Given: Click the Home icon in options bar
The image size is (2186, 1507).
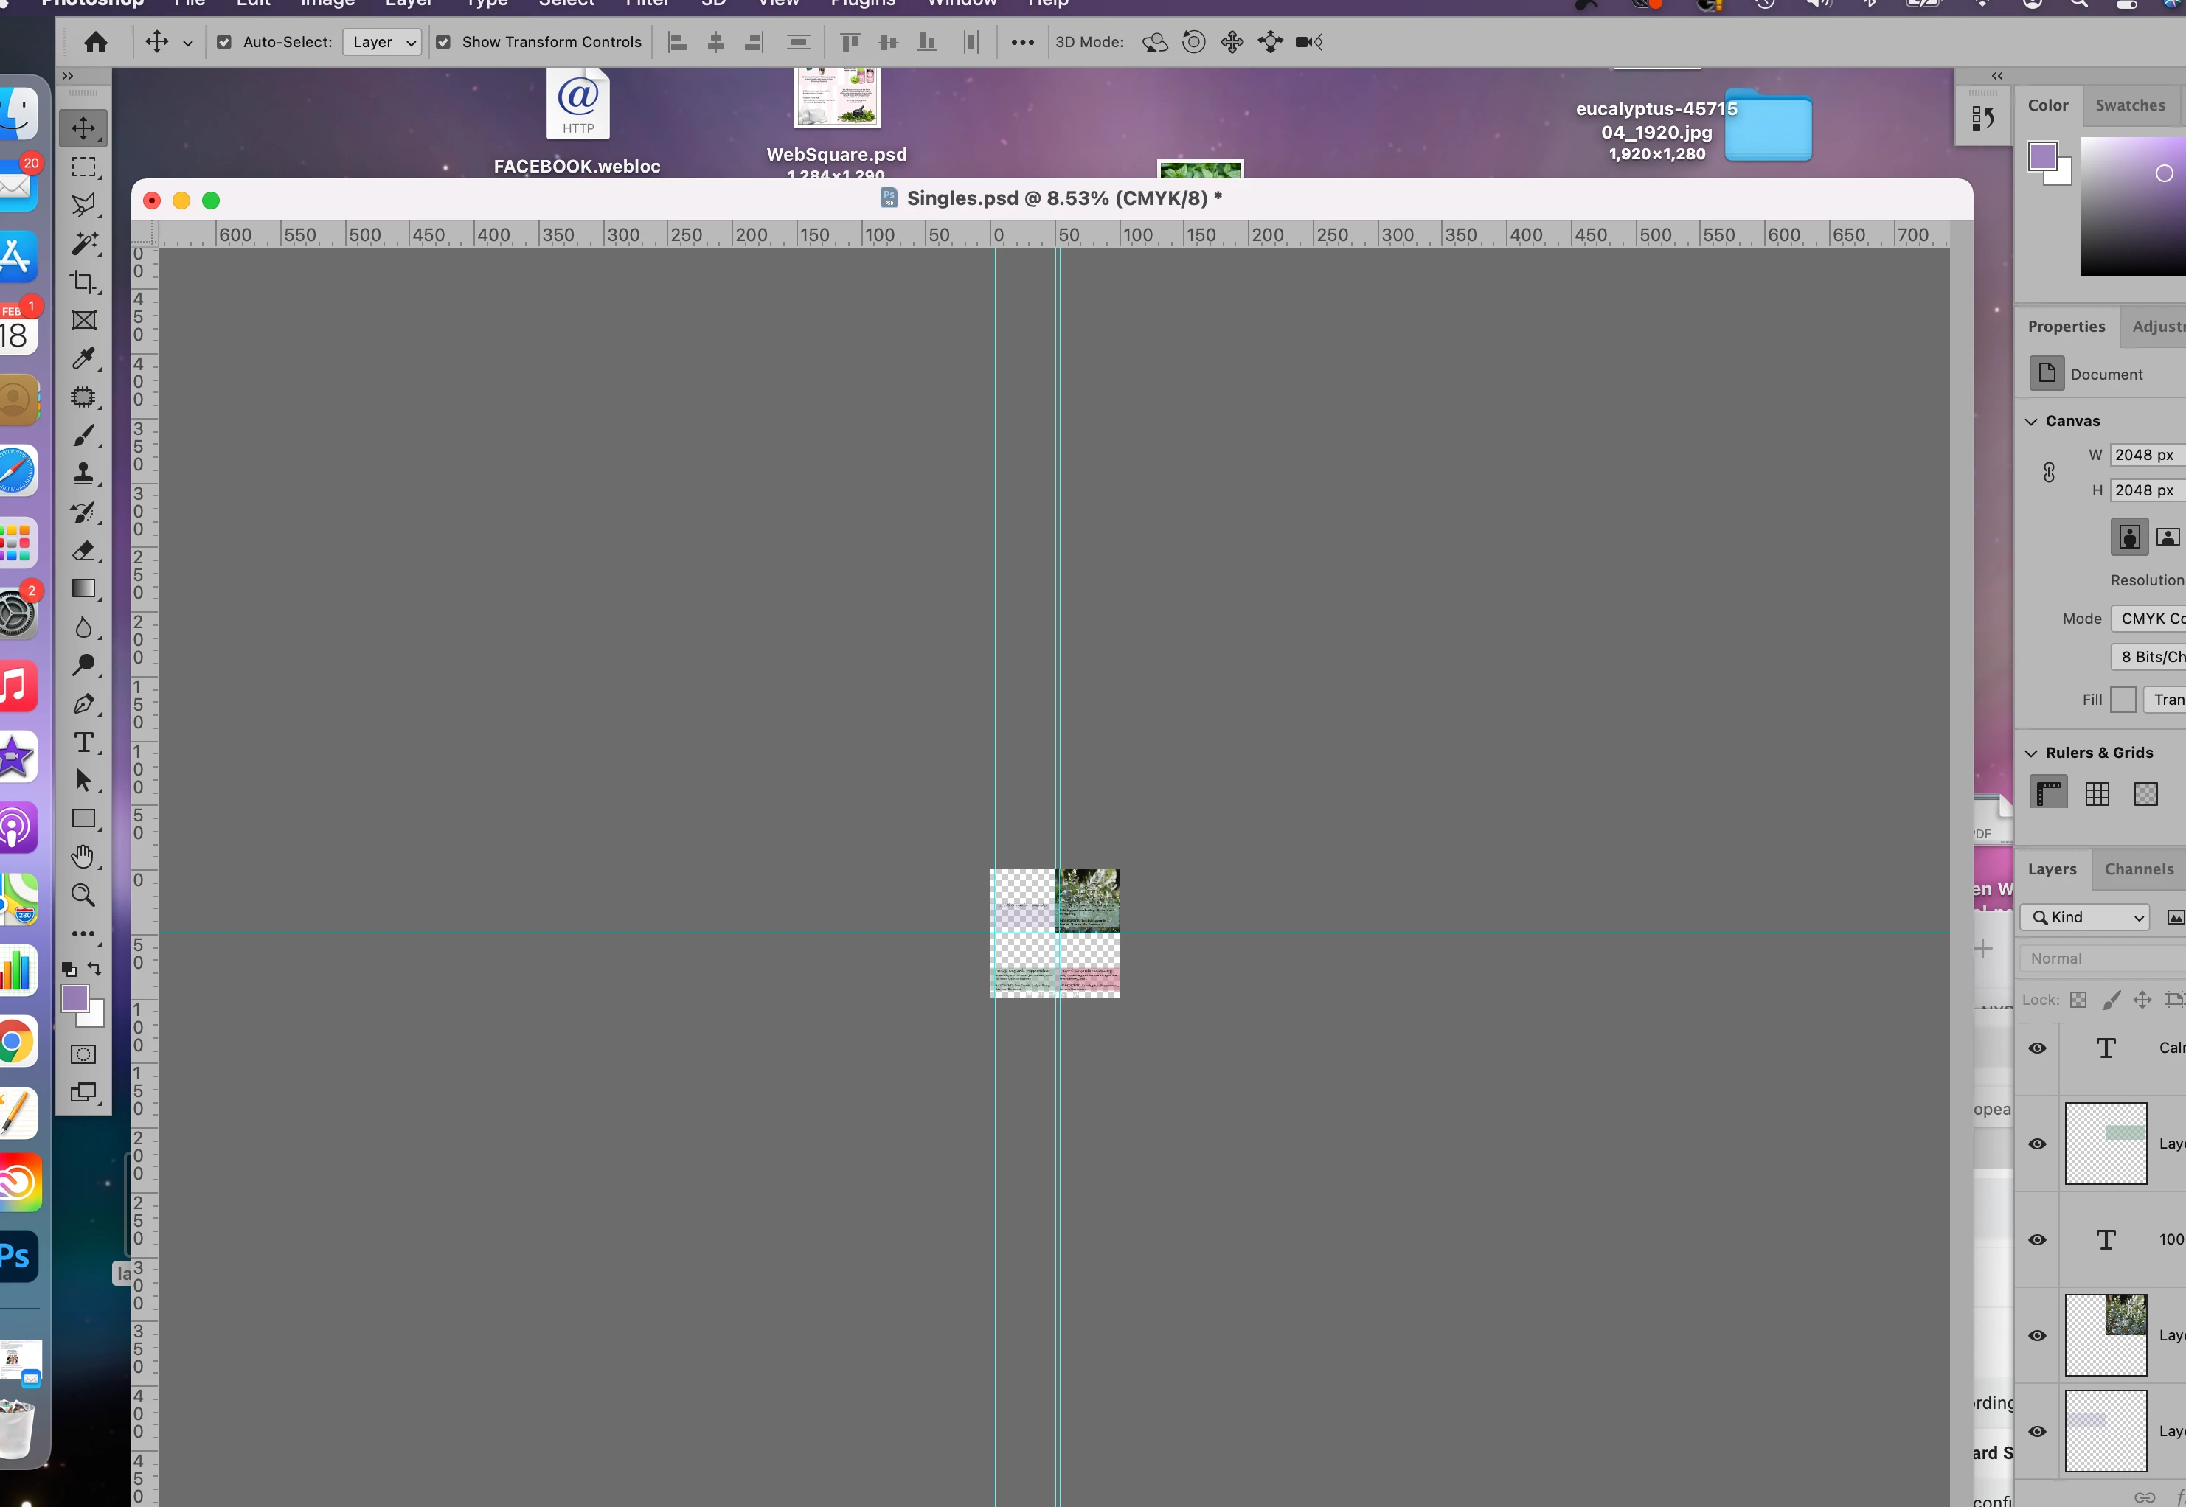Looking at the screenshot, I should pyautogui.click(x=95, y=43).
